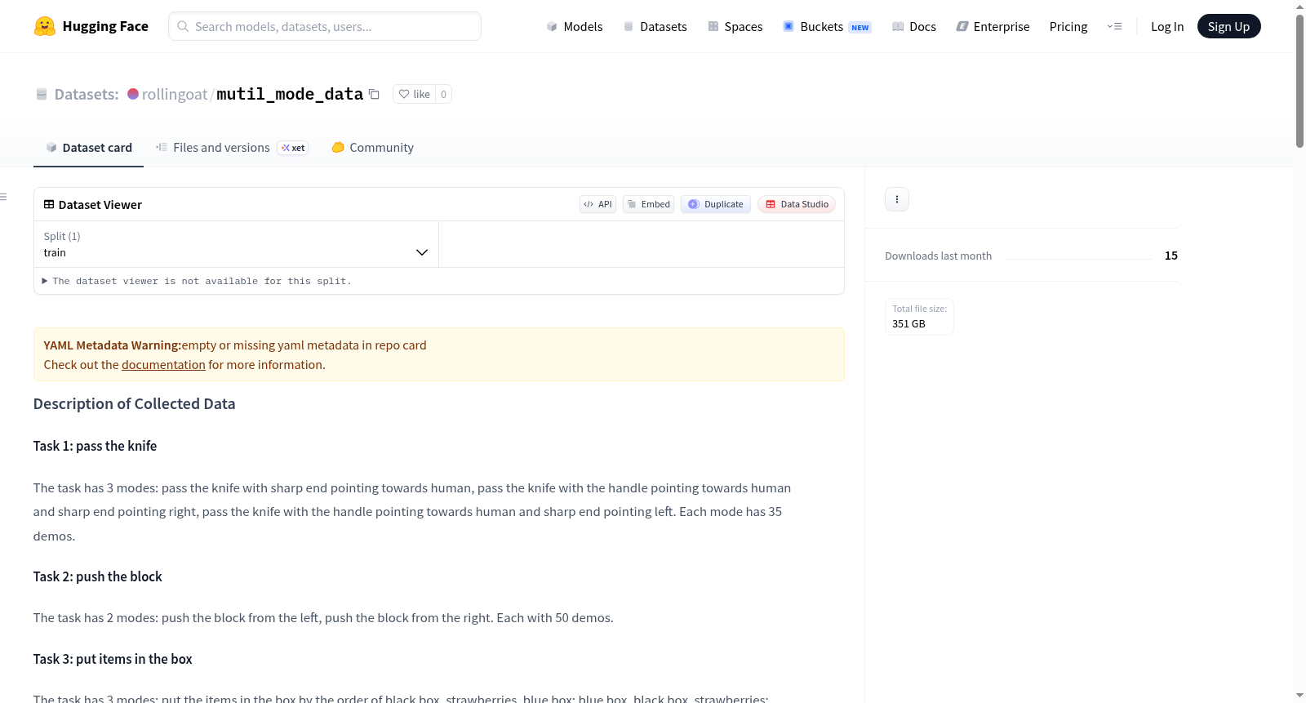Open the Pricing page link
The image size is (1306, 703).
[x=1068, y=26]
